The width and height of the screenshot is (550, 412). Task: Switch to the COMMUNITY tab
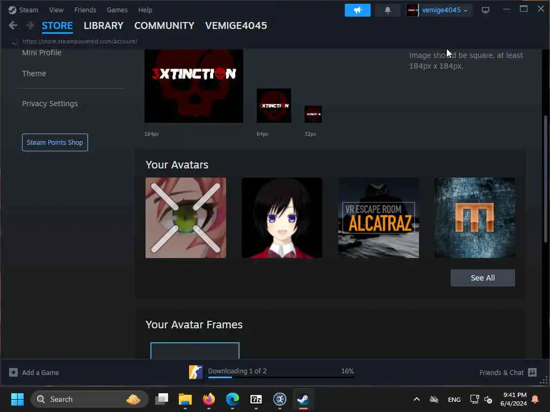tap(164, 26)
